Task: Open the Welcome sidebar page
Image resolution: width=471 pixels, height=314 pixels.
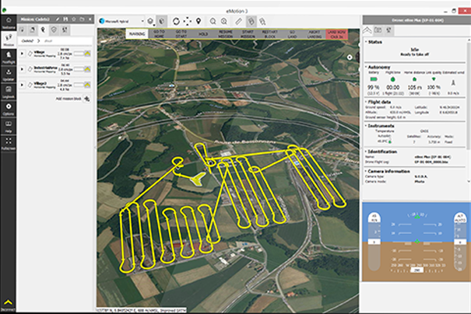Action: 8,22
